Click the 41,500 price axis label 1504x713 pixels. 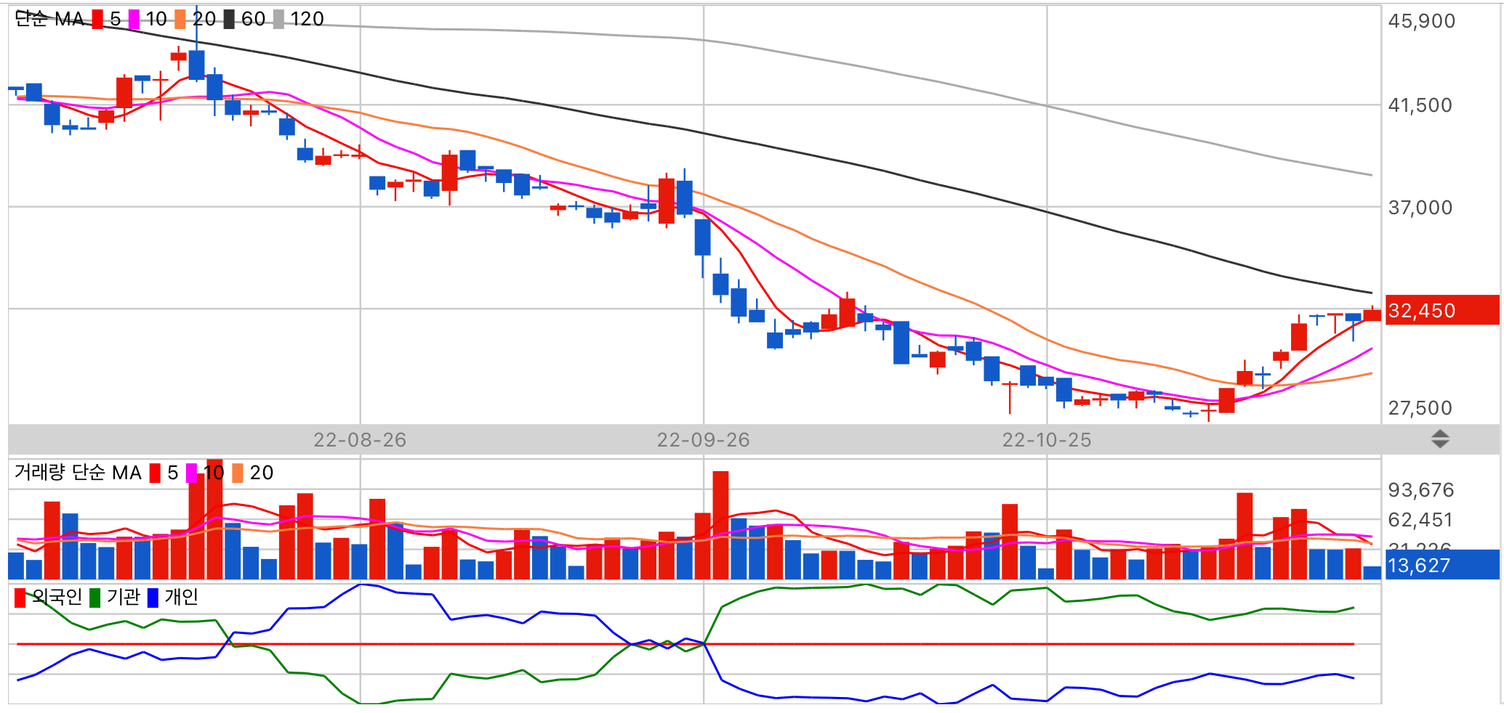pos(1420,105)
